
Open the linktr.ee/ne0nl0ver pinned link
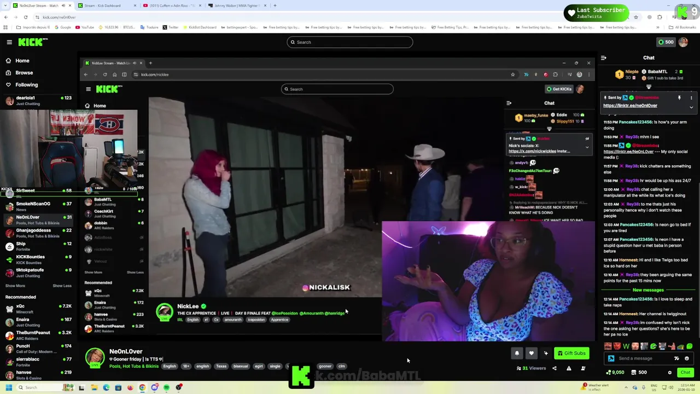click(x=630, y=106)
